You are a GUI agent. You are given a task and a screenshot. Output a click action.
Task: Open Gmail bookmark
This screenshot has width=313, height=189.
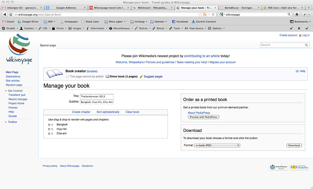coord(8,22)
